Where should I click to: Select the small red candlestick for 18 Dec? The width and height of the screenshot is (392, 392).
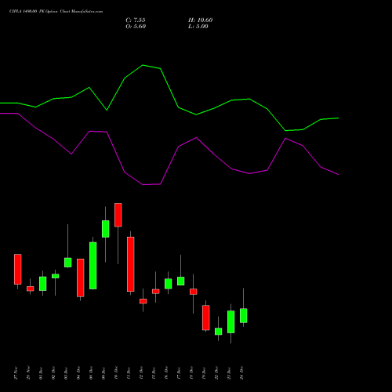pyautogui.click(x=194, y=292)
